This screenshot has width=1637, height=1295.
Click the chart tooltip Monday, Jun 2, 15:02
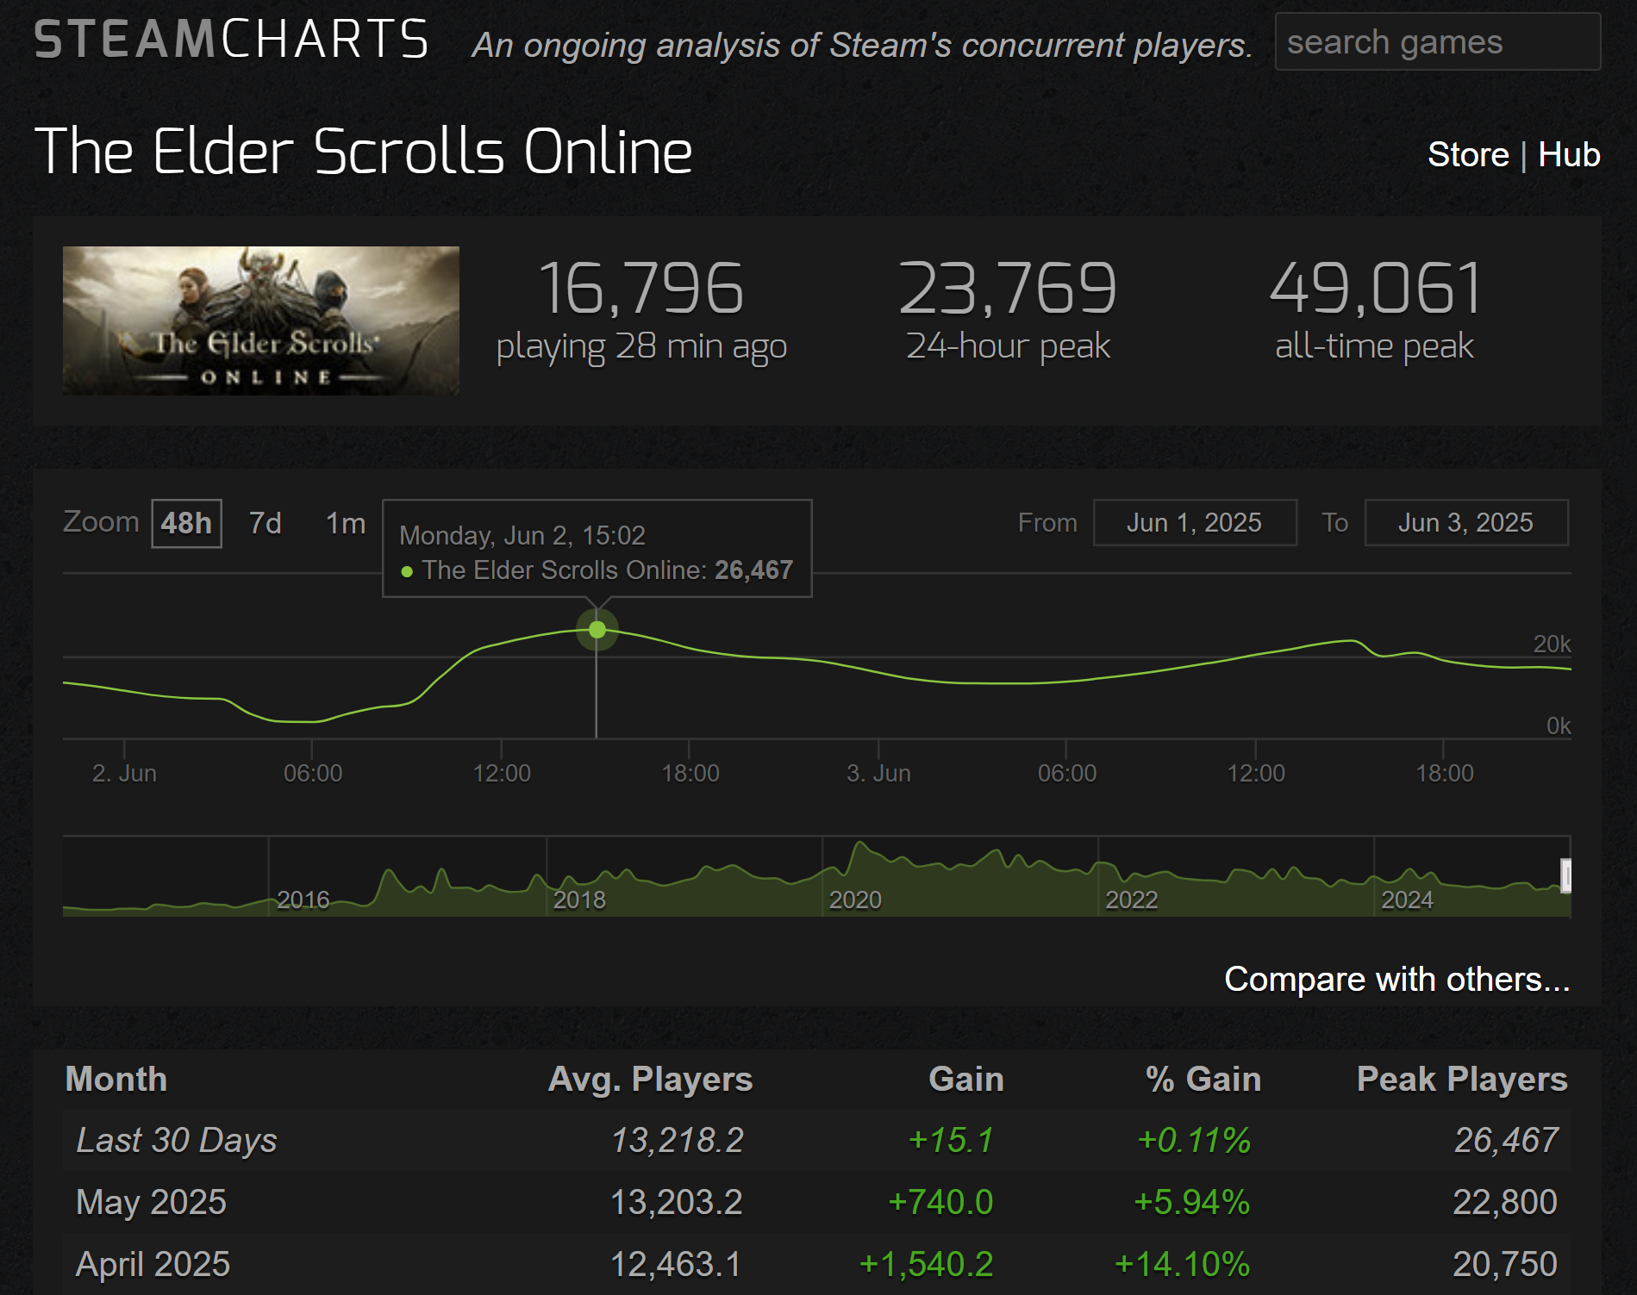click(x=597, y=549)
